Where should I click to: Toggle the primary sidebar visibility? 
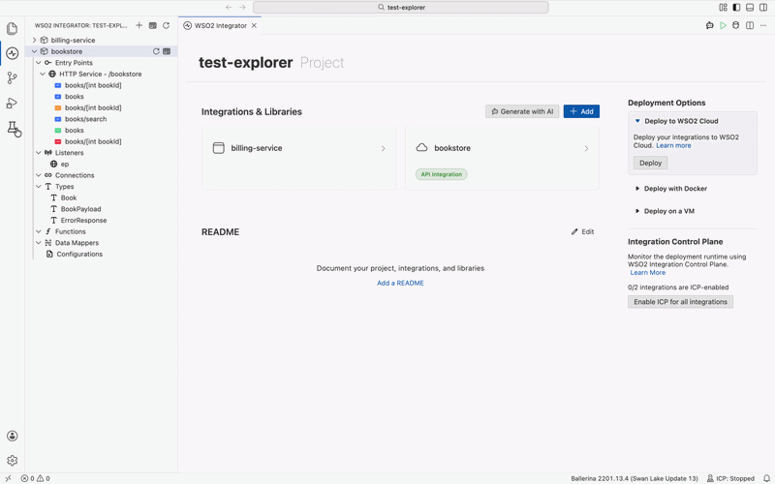736,7
